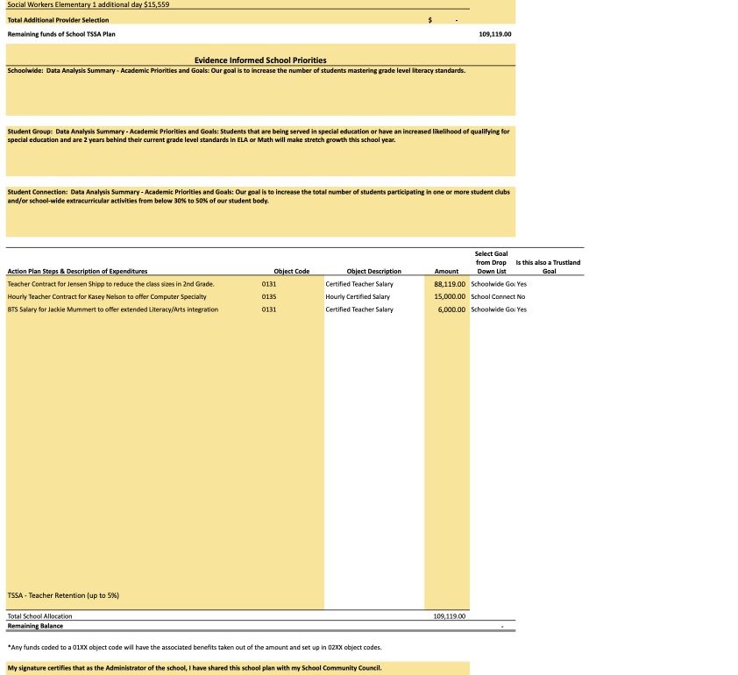This screenshot has height=675, width=738.
Task: Select the Kasey Nelson hourly contract description
Action: pos(107,297)
